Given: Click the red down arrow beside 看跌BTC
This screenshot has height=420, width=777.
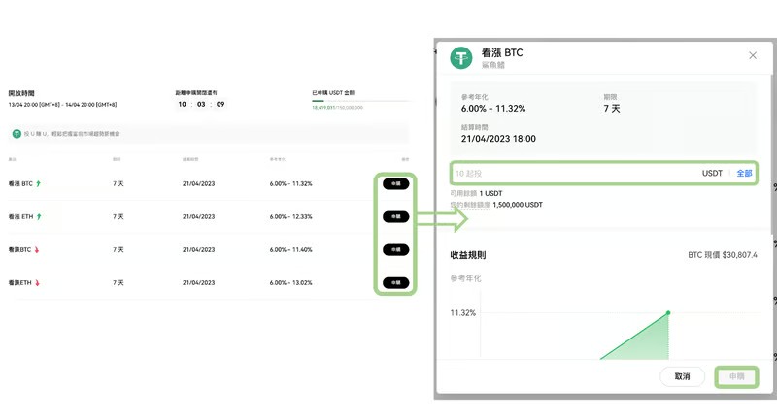Looking at the screenshot, I should pos(37,250).
